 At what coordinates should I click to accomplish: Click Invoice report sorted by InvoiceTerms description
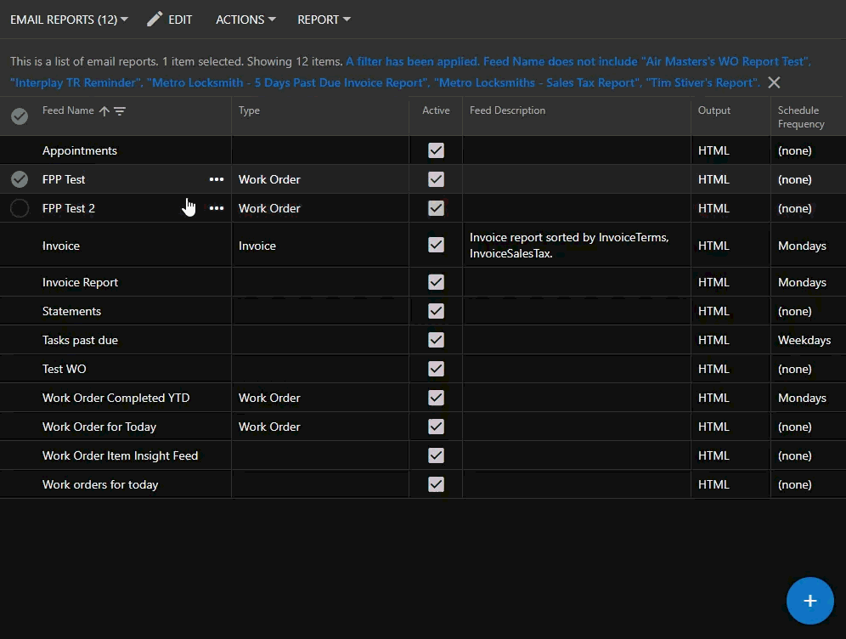coord(569,246)
